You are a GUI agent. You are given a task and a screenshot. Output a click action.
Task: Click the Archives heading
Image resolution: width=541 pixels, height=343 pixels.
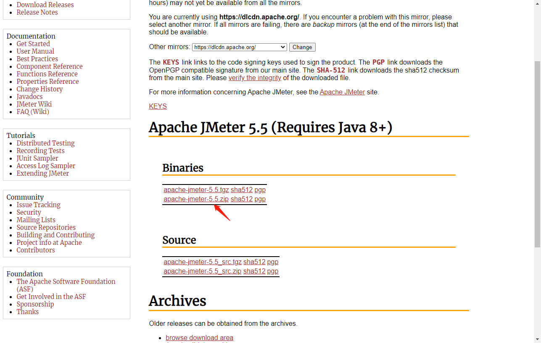tap(177, 301)
